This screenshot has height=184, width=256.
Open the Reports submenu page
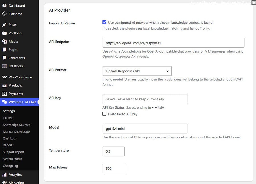tap(8, 145)
